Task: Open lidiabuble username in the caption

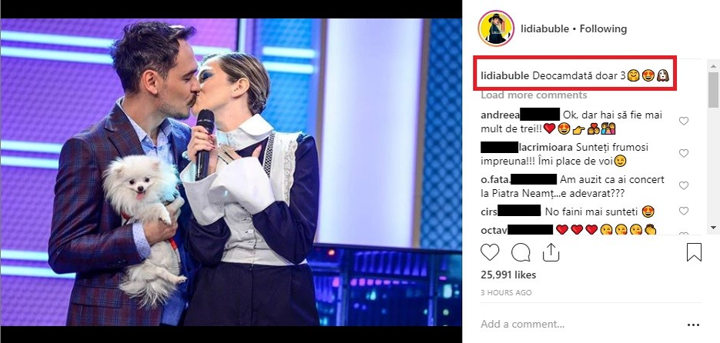Action: pos(504,76)
